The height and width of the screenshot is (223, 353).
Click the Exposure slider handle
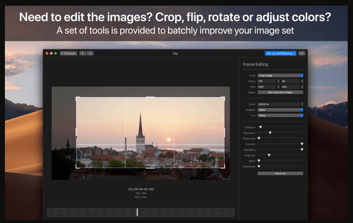(x=260, y=127)
